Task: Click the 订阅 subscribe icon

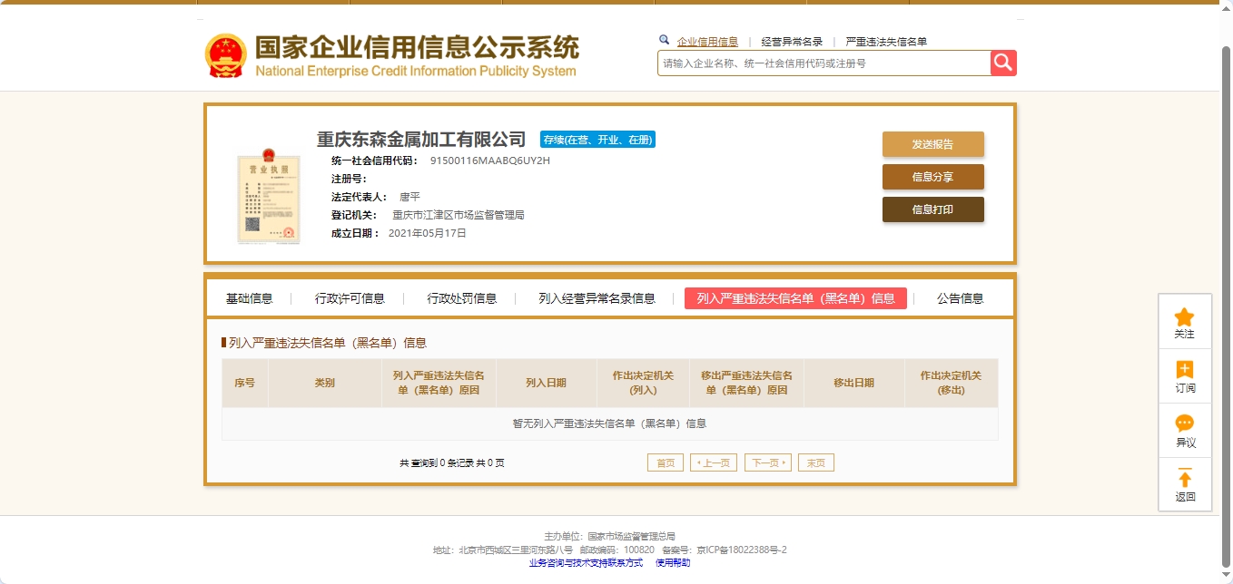Action: point(1184,370)
